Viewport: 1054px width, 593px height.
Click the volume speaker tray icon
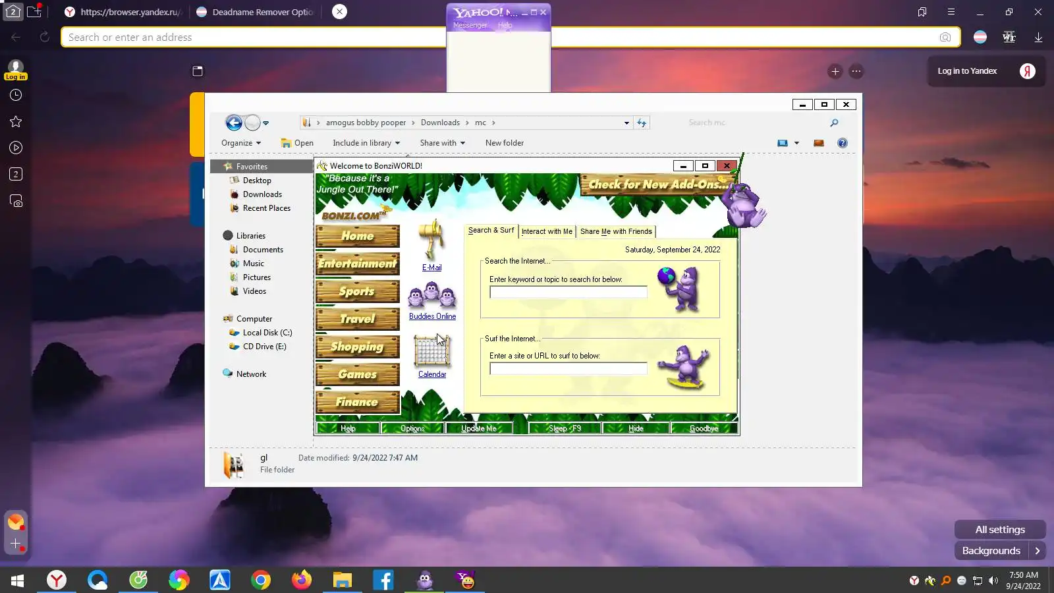coord(993,580)
